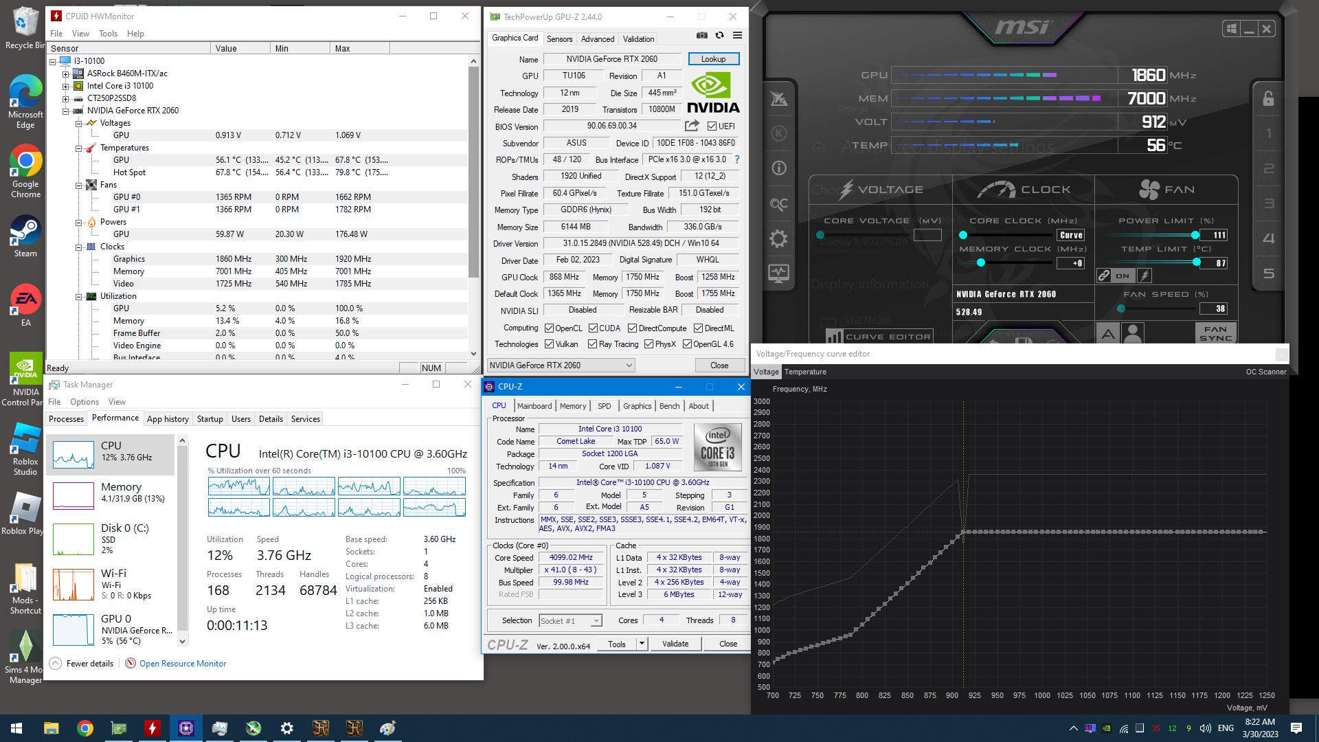The height and width of the screenshot is (742, 1319).
Task: Select Afterburner profile slot 1
Action: tap(1269, 134)
